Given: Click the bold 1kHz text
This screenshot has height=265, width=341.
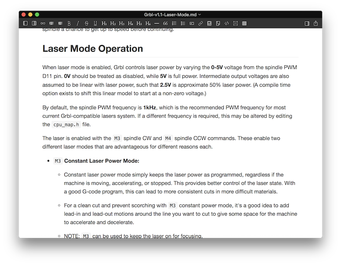Looking at the screenshot, I should [150, 107].
